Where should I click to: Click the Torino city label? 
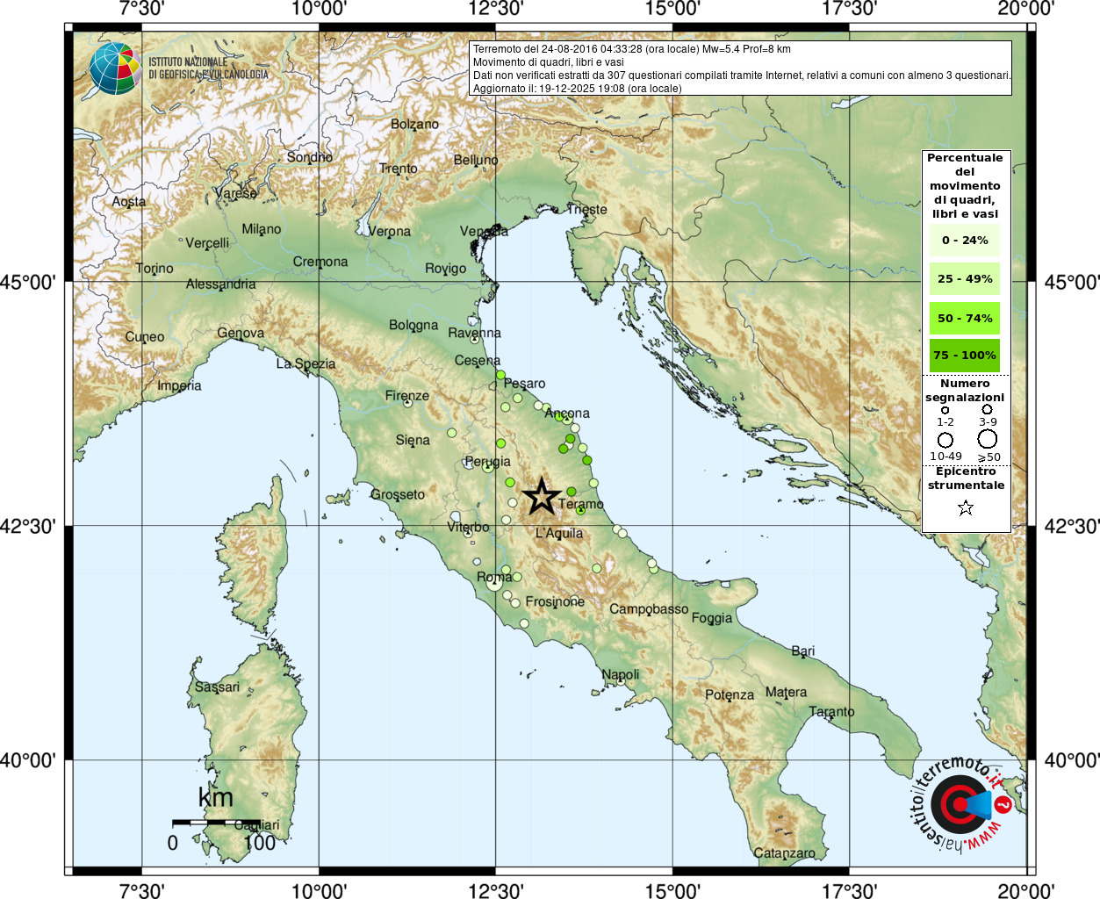coord(155,268)
